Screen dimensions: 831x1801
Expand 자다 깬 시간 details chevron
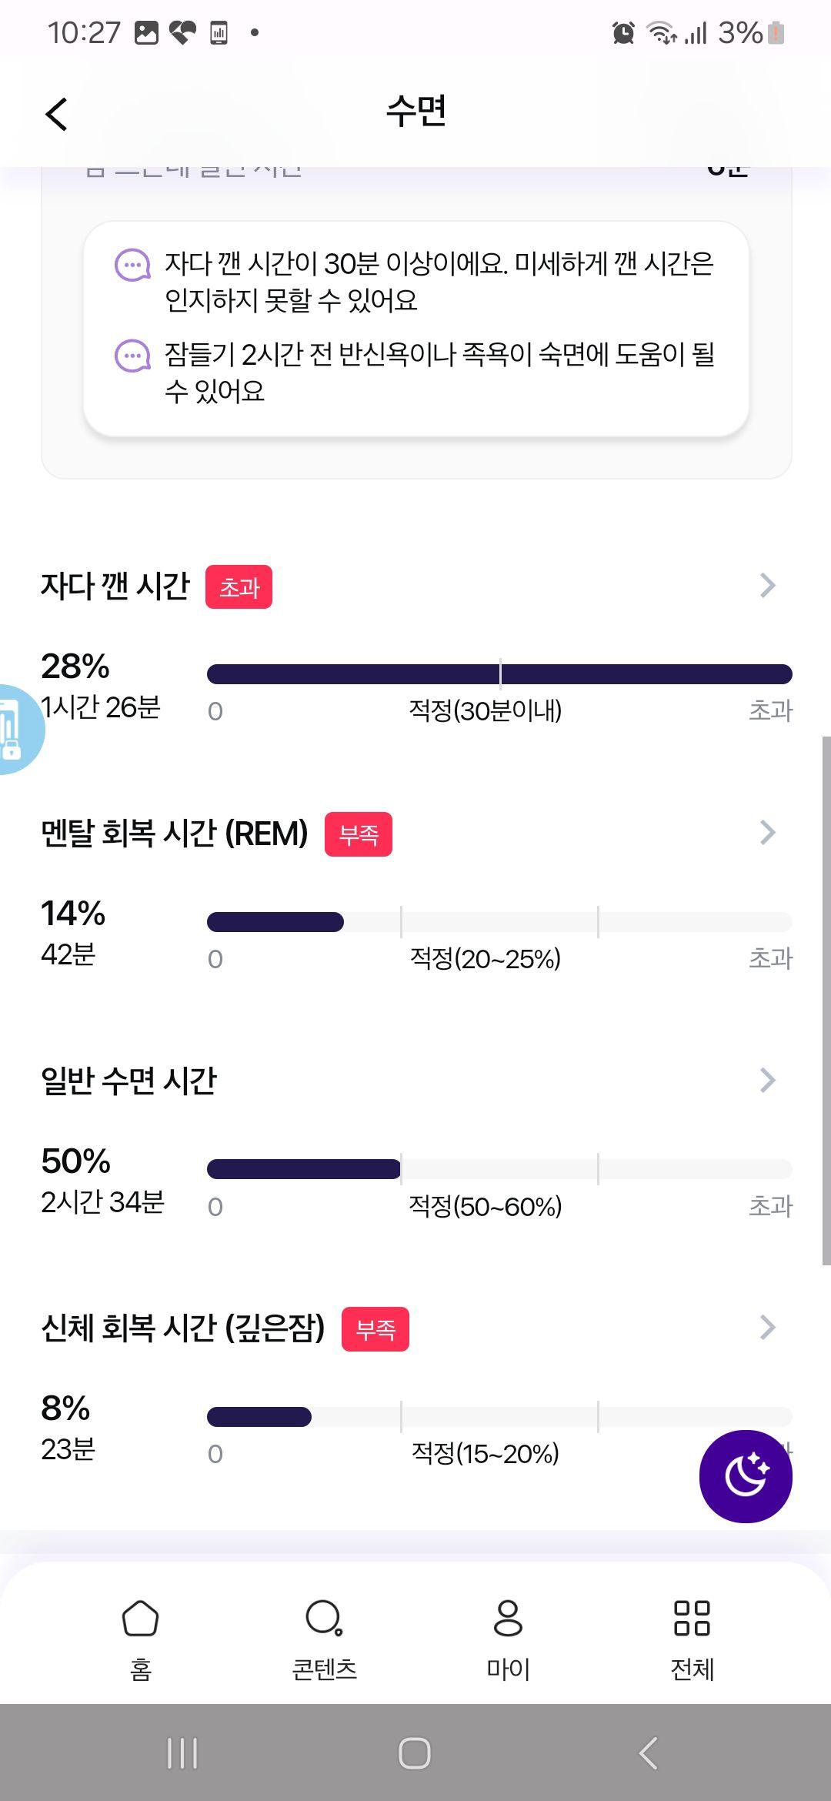pos(767,585)
